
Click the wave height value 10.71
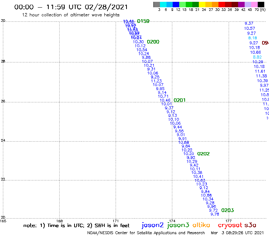163,96
